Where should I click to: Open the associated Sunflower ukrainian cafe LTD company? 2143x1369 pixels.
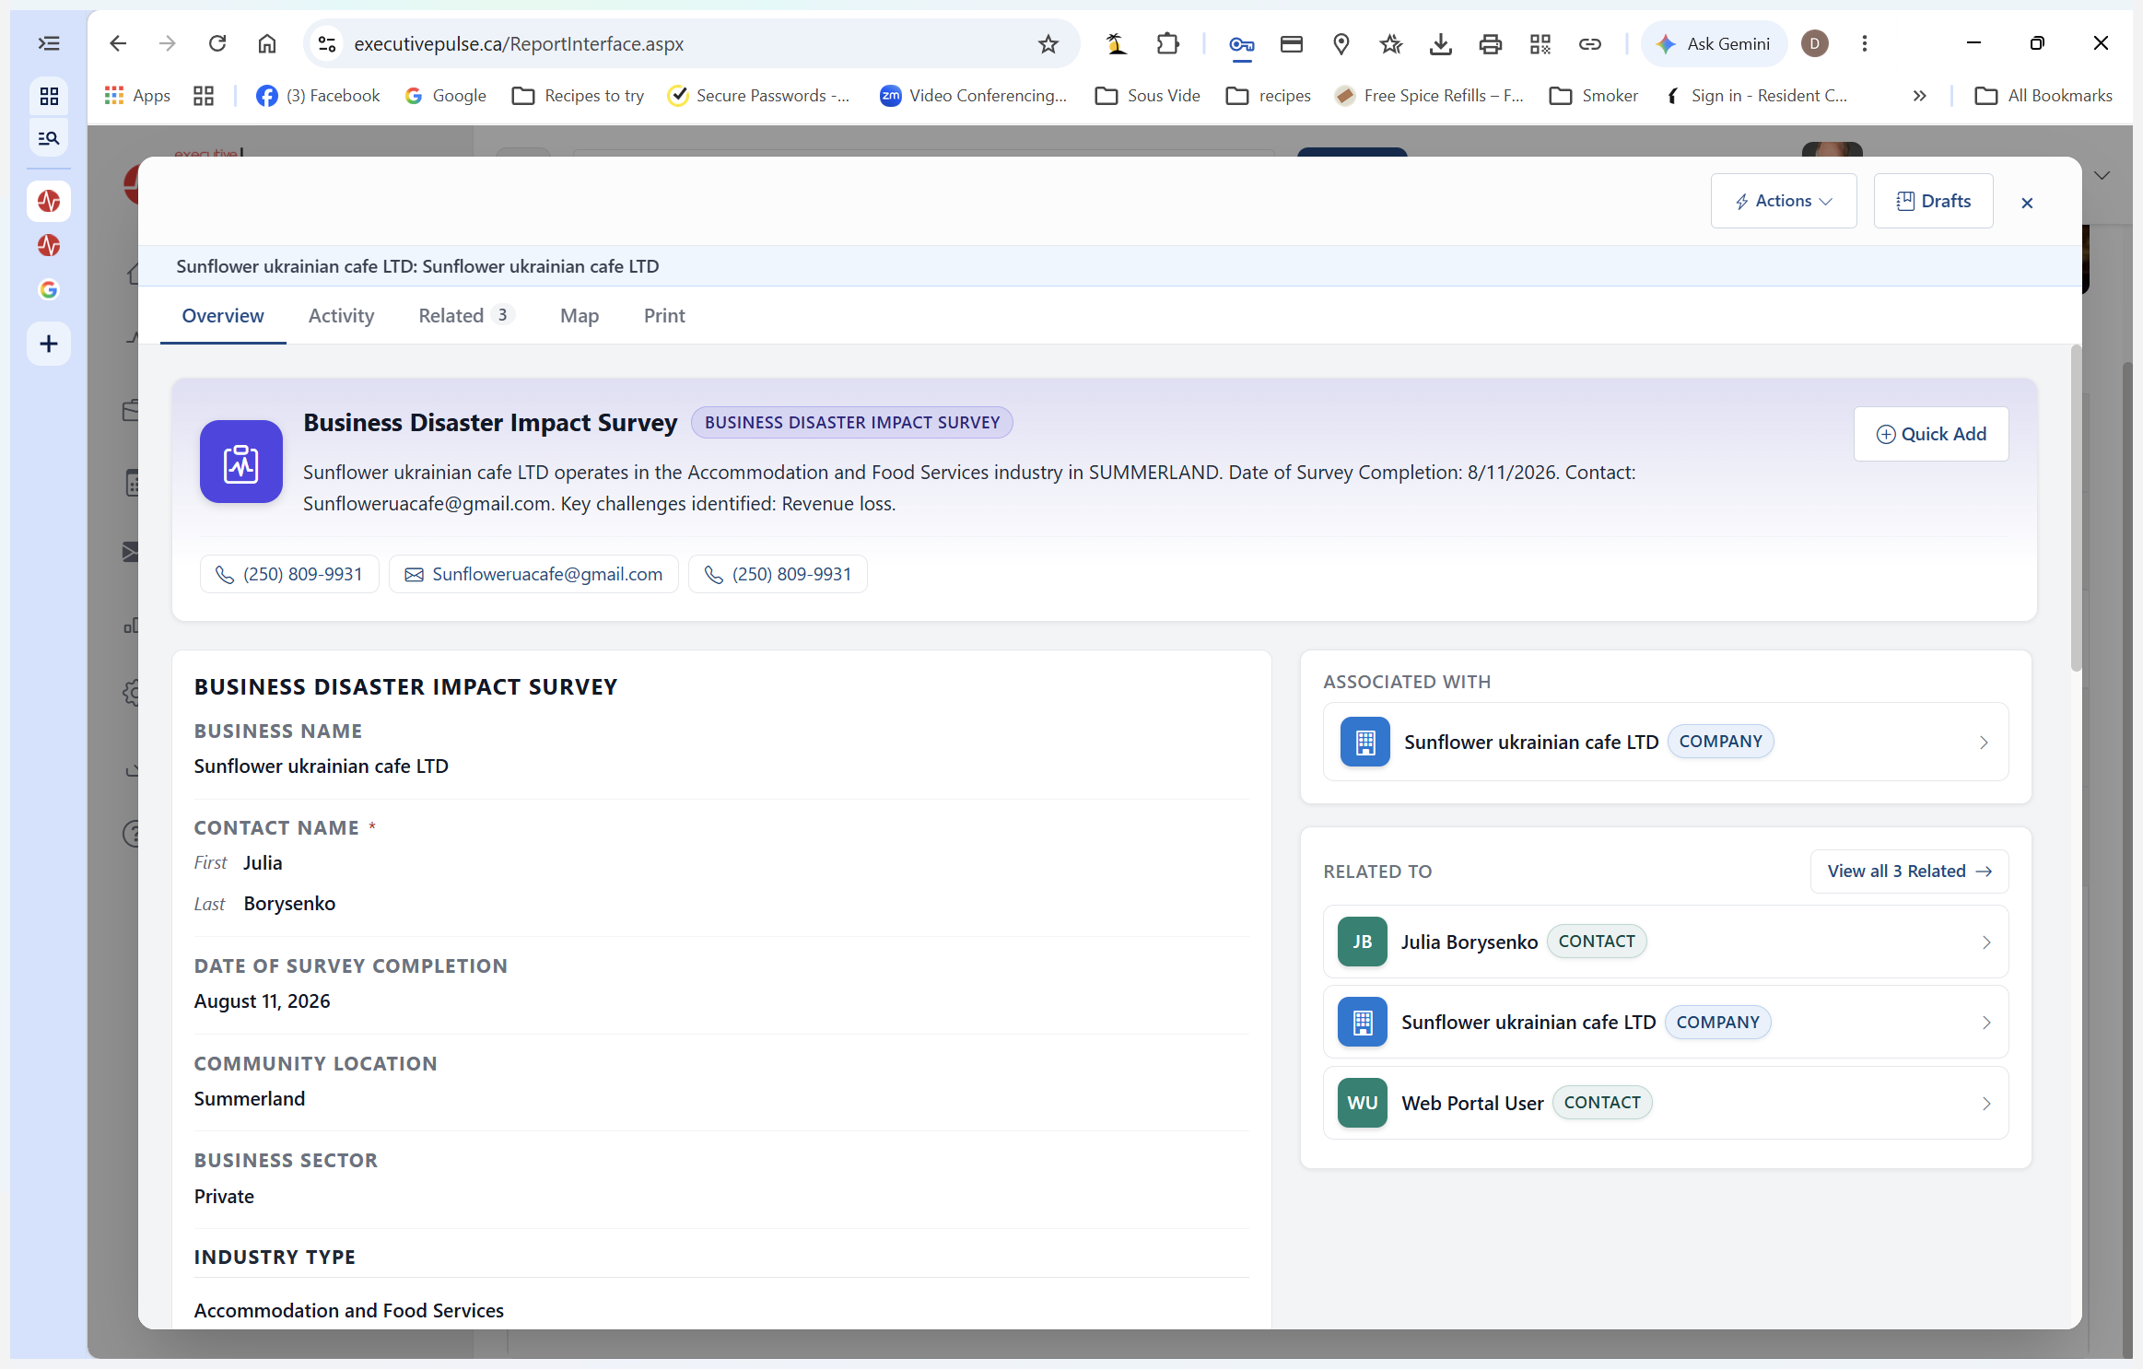click(x=1666, y=742)
